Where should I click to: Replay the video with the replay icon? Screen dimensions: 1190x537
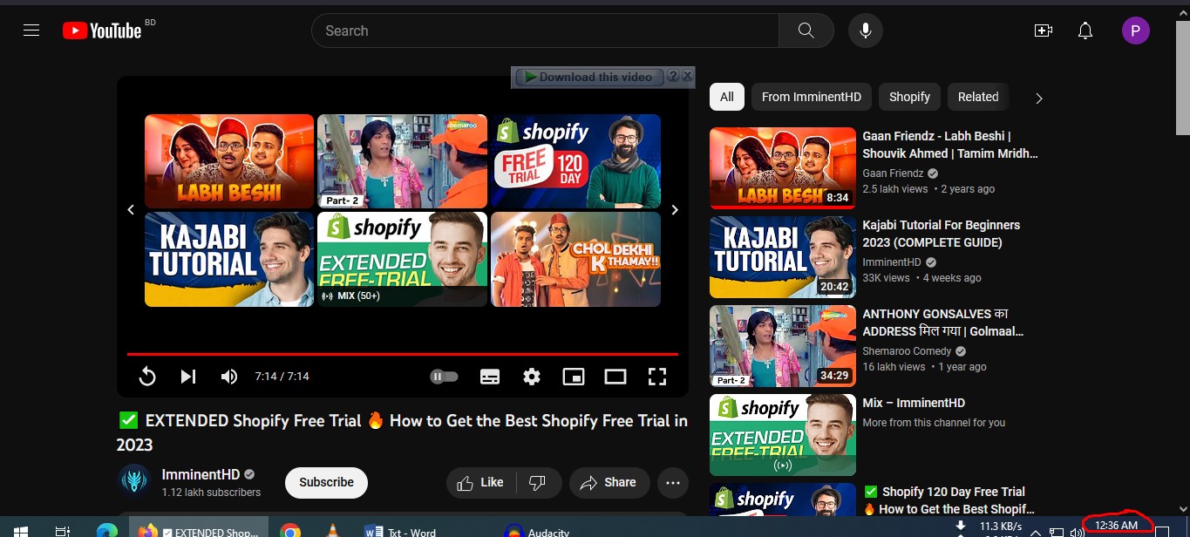pyautogui.click(x=147, y=377)
